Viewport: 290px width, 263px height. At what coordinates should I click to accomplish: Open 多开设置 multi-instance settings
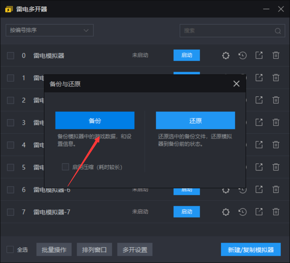coord(135,250)
